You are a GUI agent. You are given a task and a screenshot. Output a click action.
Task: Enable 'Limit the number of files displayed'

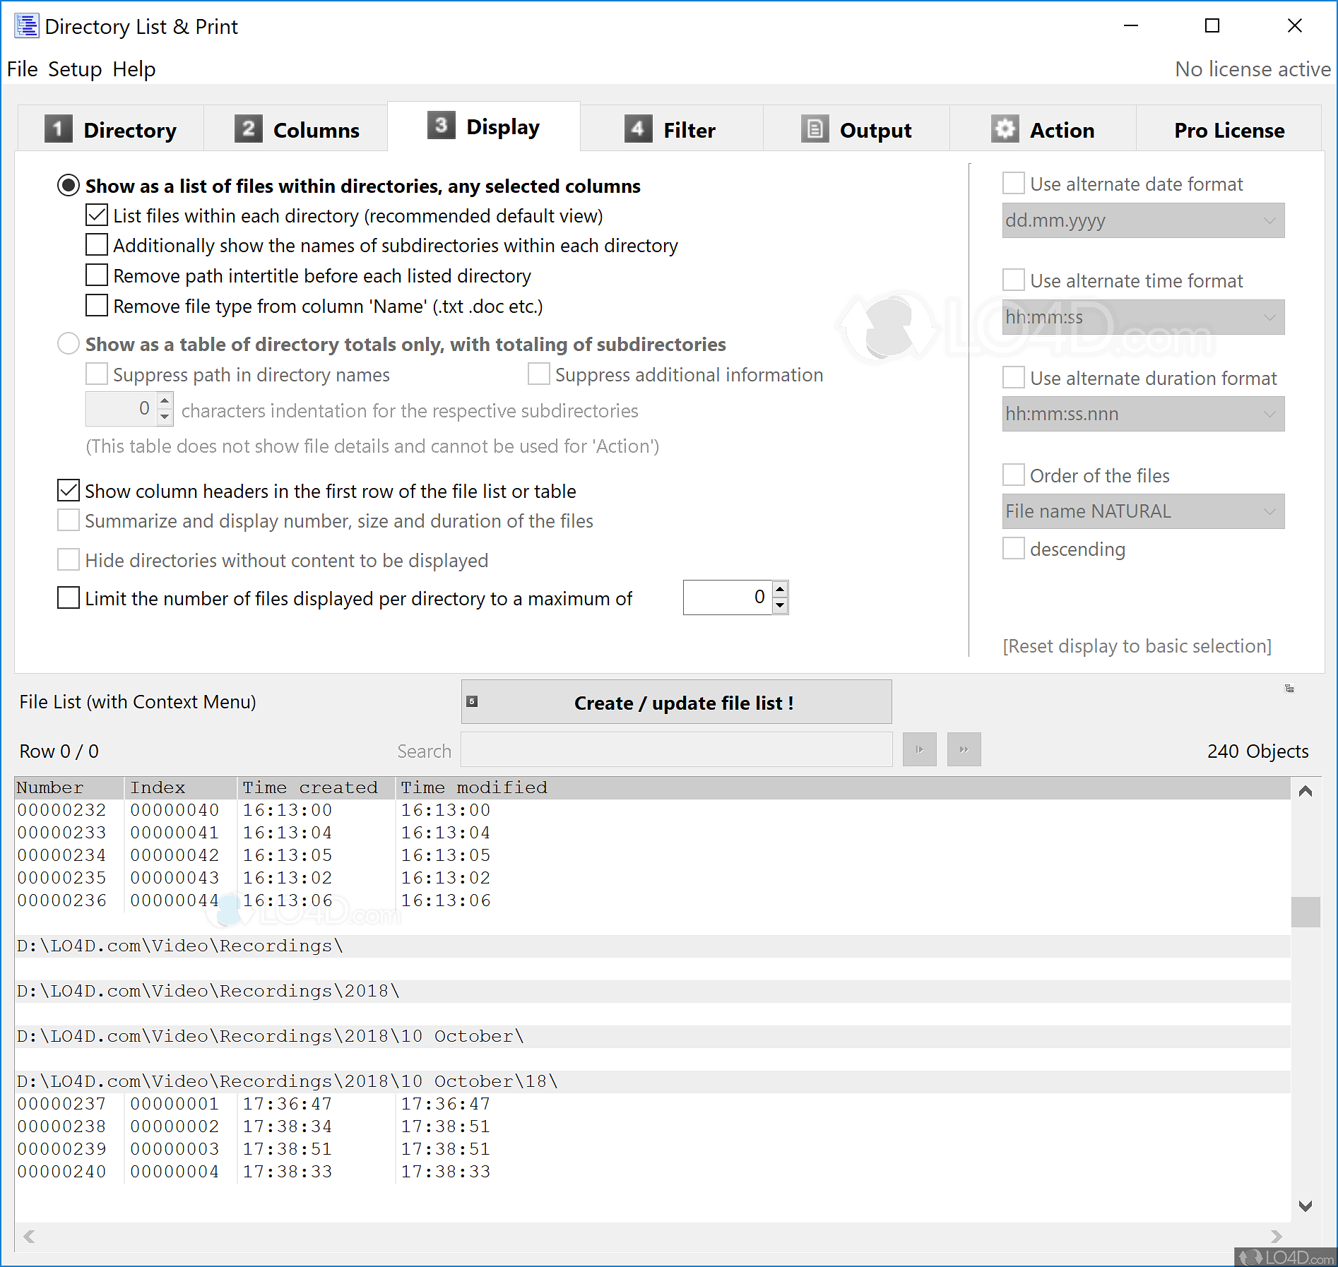(x=69, y=598)
